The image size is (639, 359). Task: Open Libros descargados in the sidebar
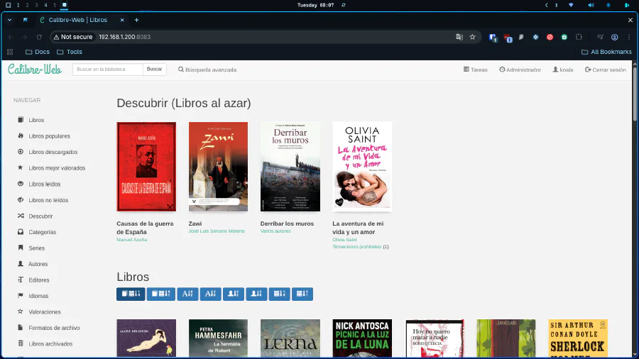[53, 152]
